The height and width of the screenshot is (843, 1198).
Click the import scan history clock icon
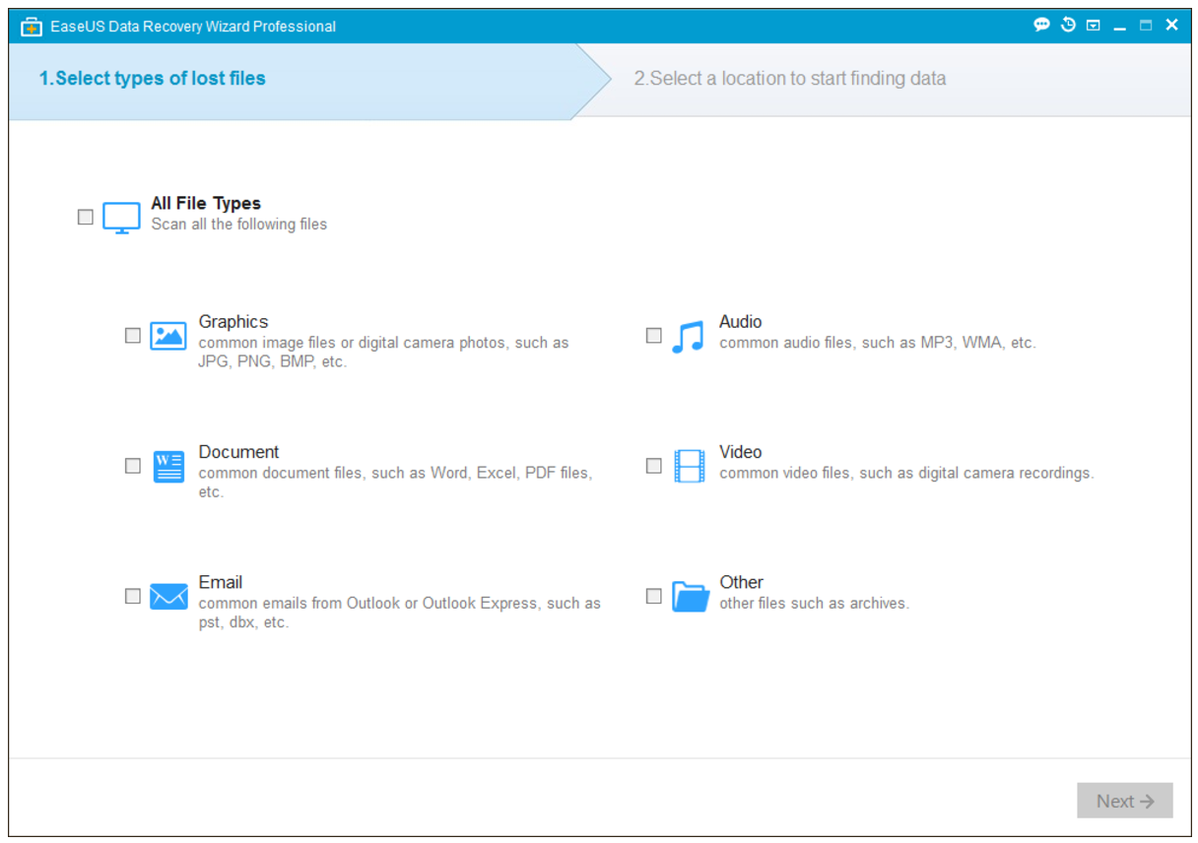(1068, 26)
